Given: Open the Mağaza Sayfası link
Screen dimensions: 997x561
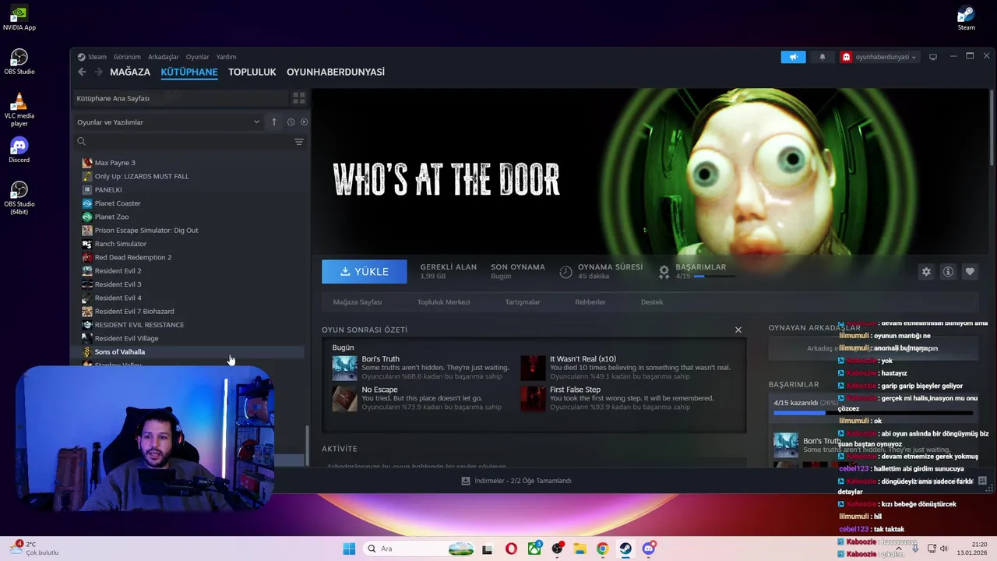Looking at the screenshot, I should [x=358, y=302].
